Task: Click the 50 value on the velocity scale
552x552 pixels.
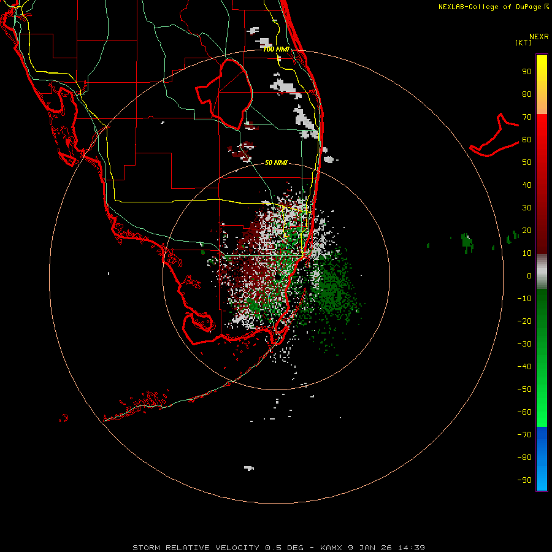Action: [527, 163]
